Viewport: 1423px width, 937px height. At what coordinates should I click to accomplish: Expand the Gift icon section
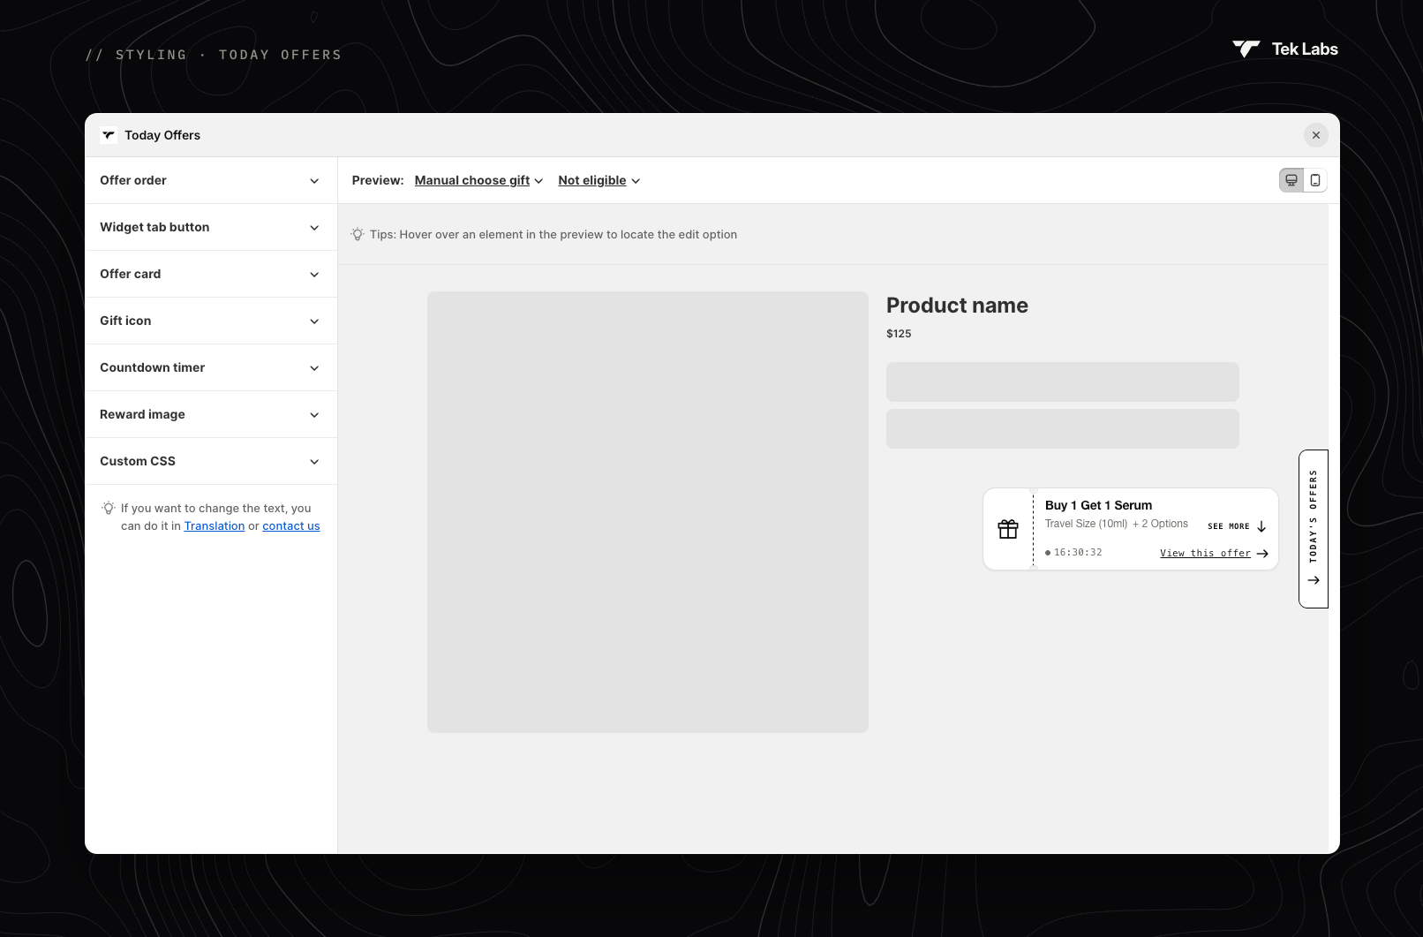(211, 321)
